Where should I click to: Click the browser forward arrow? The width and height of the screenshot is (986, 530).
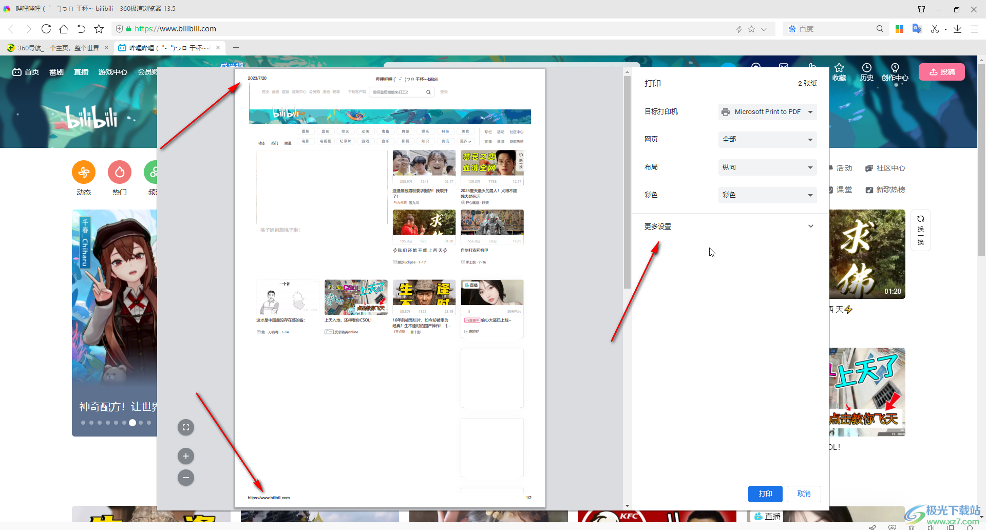click(28, 29)
